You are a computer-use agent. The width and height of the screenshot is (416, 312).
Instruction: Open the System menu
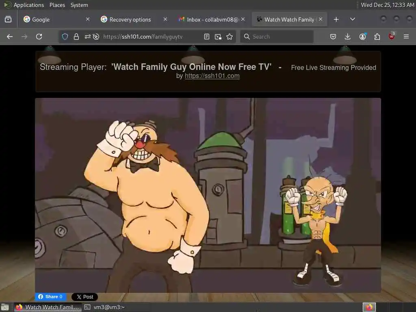coord(79,5)
